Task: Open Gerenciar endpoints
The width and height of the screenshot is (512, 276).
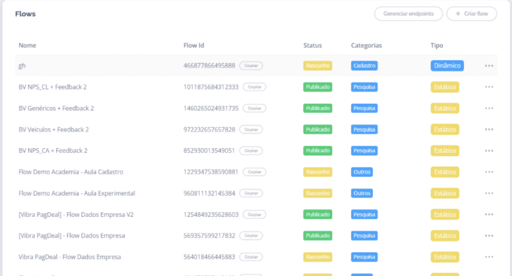Action: click(x=408, y=14)
